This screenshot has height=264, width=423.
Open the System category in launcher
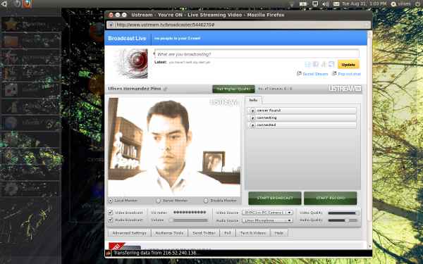(x=31, y=189)
